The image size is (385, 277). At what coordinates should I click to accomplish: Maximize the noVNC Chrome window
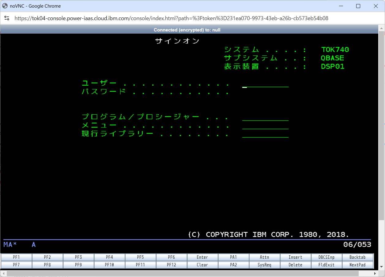(358, 6)
